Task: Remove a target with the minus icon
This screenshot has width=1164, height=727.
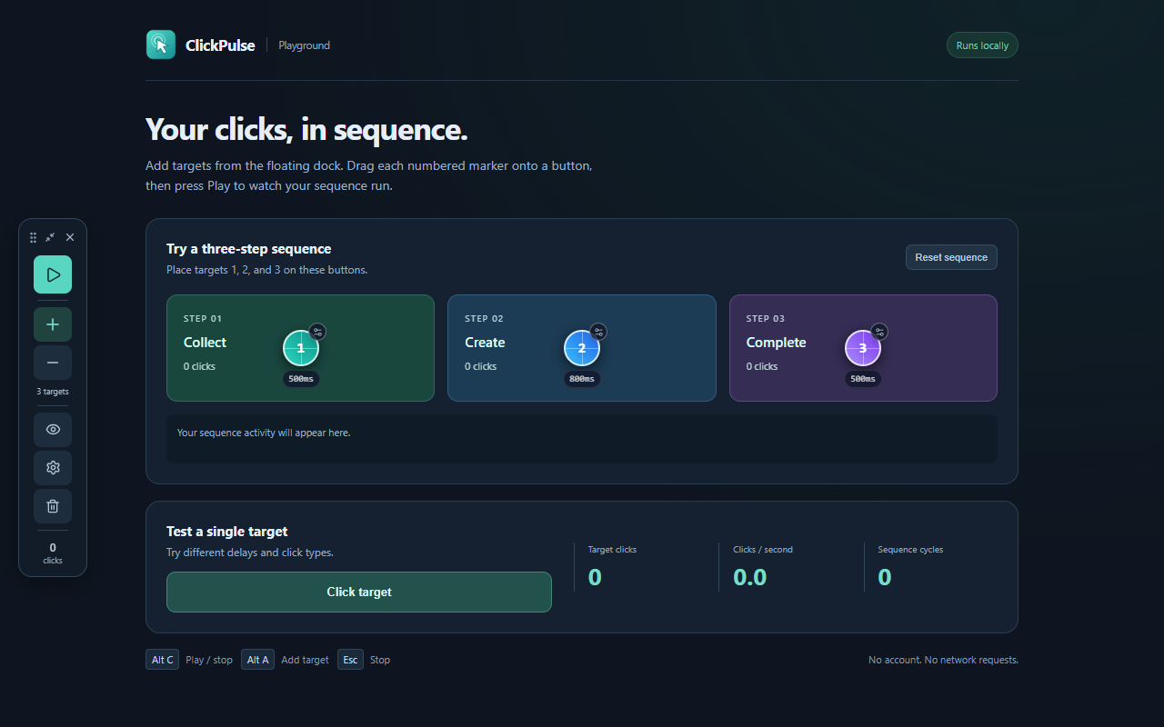Action: [x=53, y=363]
